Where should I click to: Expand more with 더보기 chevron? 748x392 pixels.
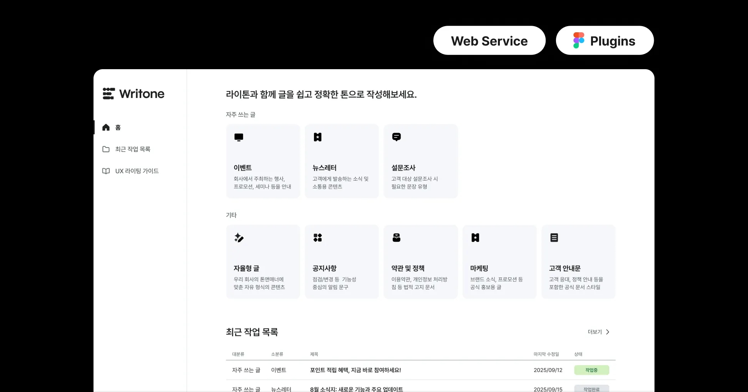pos(608,332)
